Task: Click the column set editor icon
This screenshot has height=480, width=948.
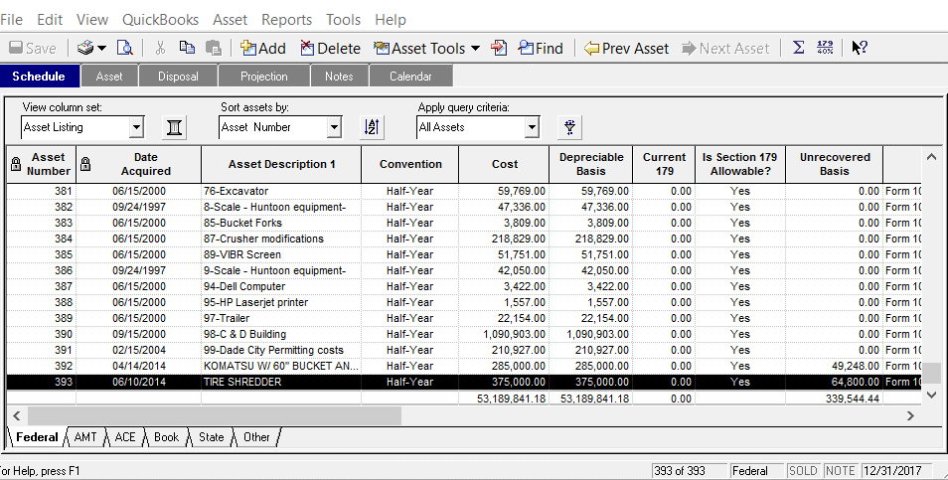Action: [174, 127]
